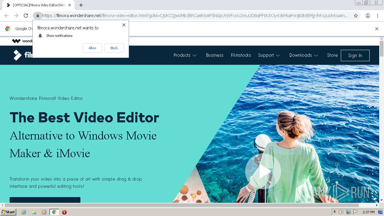Click the address bar URL
The width and height of the screenshot is (384, 216).
click(195, 16)
